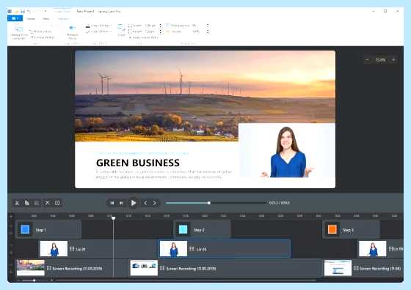Open the contextual tools tab above the ribbon

click(62, 11)
